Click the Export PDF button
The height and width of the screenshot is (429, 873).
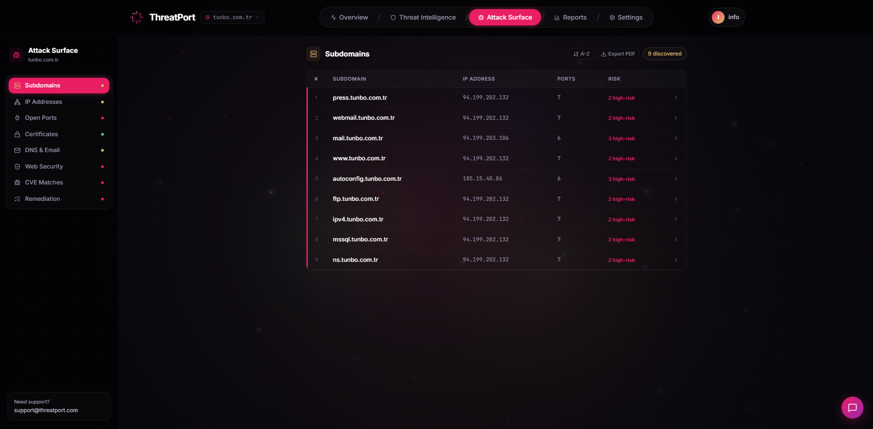click(x=618, y=54)
